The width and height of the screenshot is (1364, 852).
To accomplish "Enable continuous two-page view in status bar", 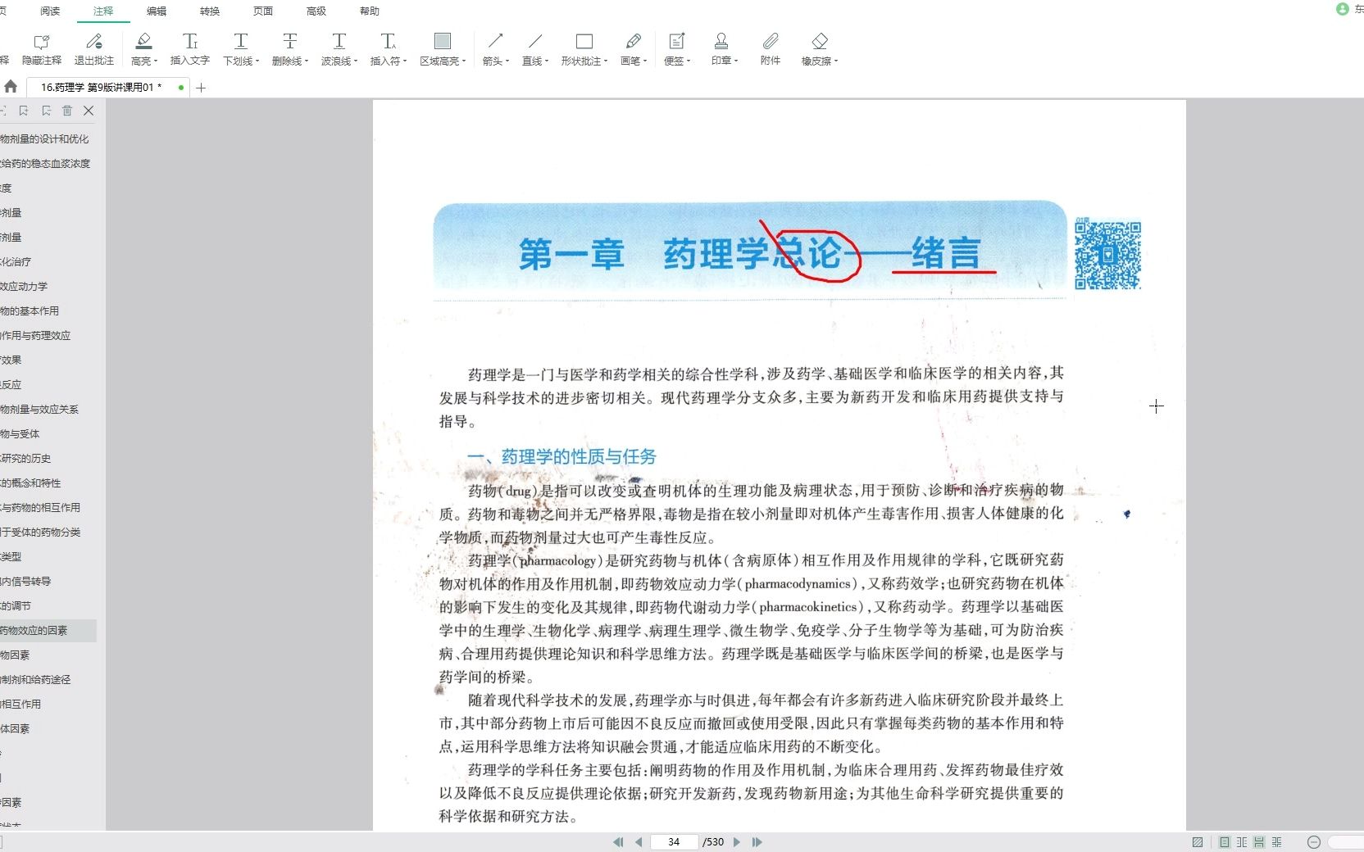I will click(1276, 842).
